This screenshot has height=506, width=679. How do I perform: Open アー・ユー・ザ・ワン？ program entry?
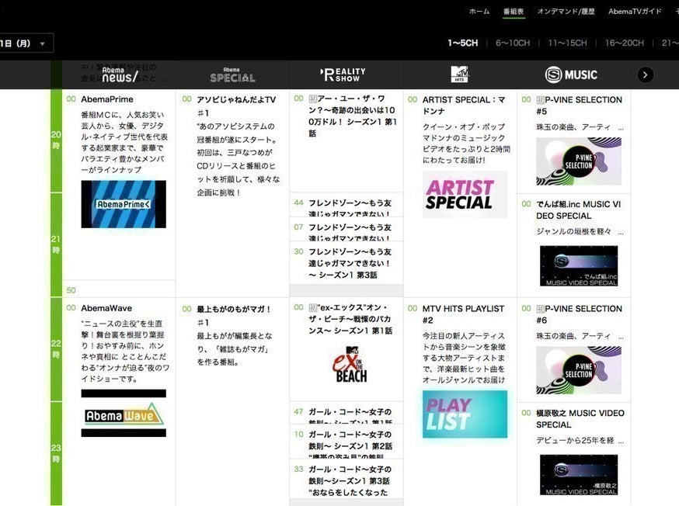pos(352,116)
